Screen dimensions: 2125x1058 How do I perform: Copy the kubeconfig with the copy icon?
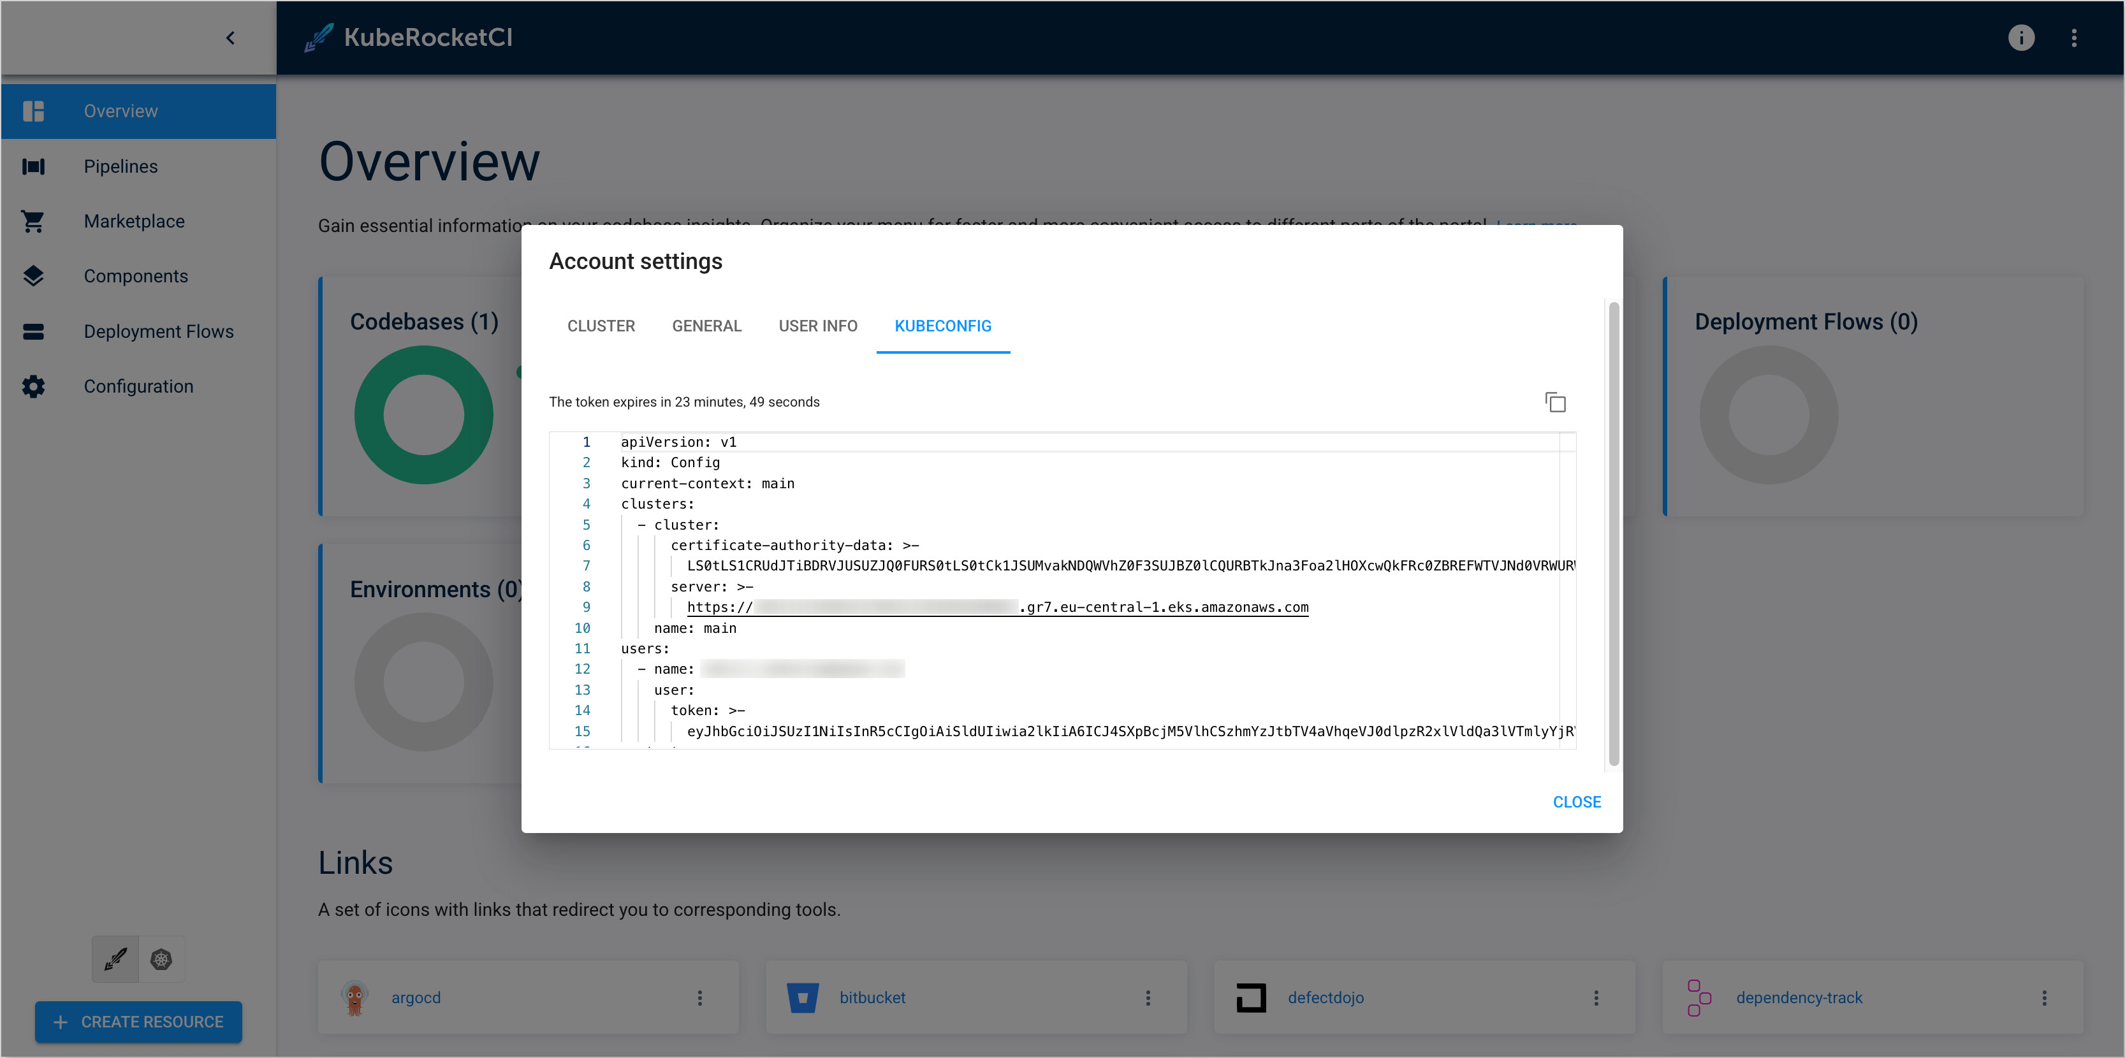tap(1556, 402)
